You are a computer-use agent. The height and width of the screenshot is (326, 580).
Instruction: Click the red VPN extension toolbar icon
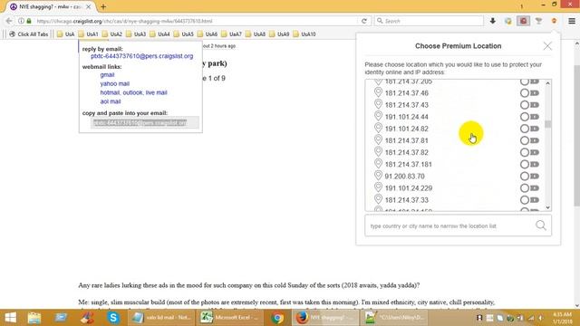pyautogui.click(x=523, y=21)
